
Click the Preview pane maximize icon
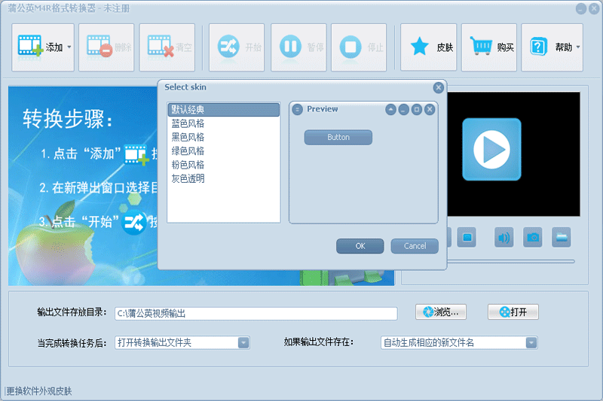pos(417,110)
